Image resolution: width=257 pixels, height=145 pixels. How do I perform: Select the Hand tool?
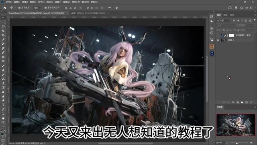[x=3, y=118]
